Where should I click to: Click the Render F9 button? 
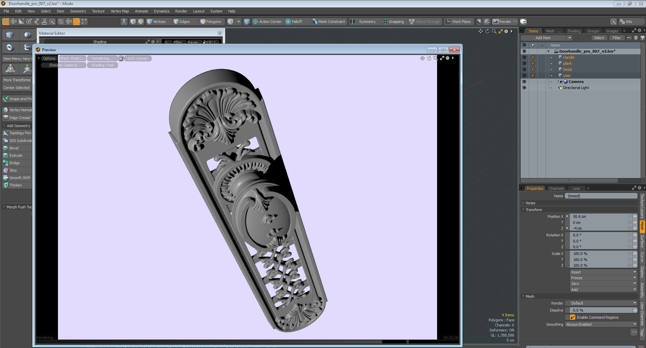(x=505, y=22)
